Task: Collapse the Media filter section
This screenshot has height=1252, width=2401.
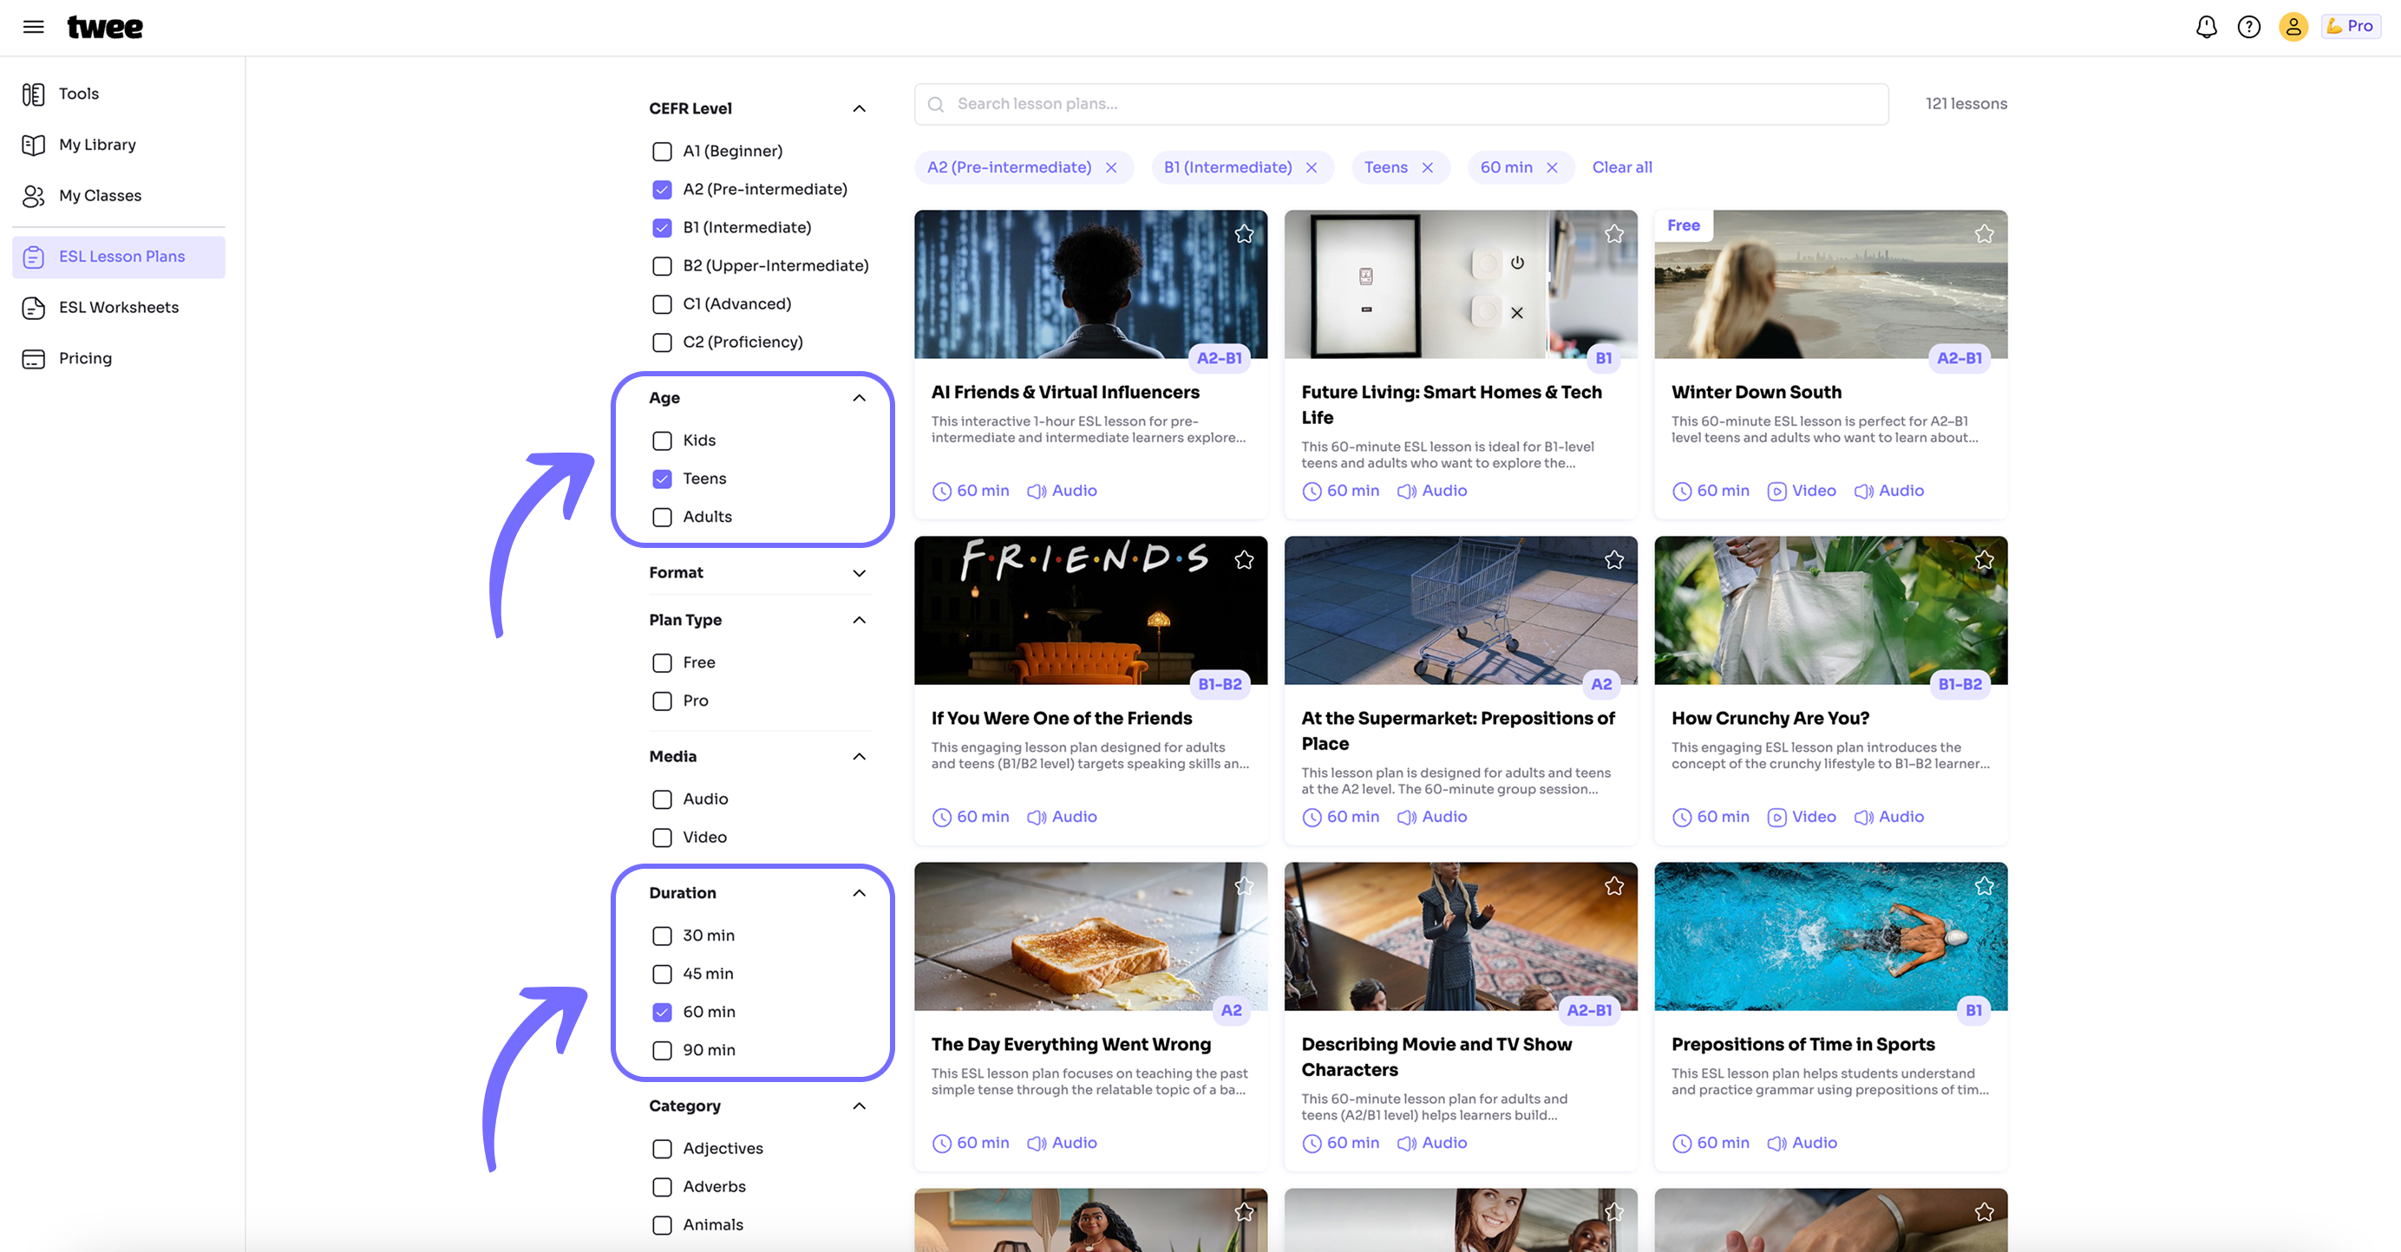Action: click(x=860, y=756)
